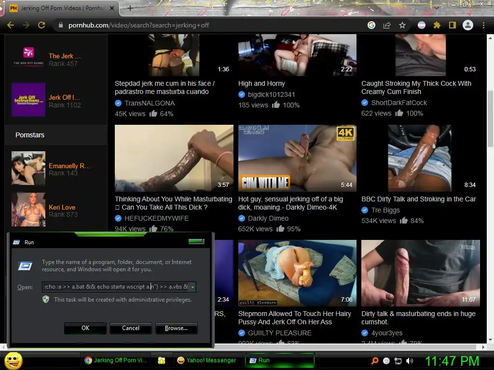Reload the current page
Screen dimensions: 494x370
click(x=41, y=25)
